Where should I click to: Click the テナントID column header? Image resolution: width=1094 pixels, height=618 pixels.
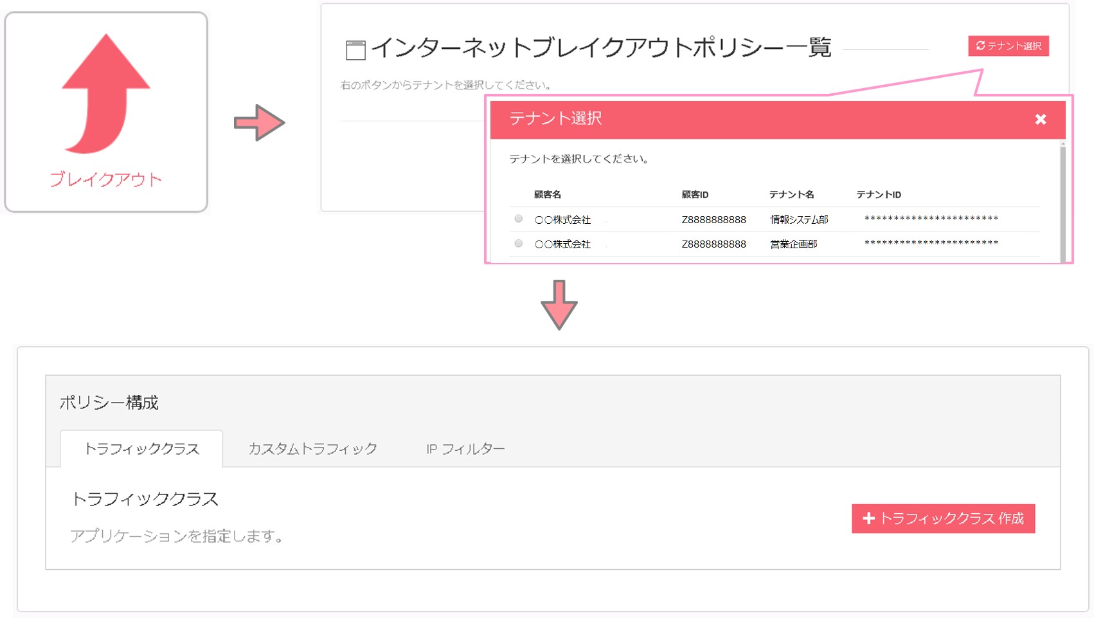click(879, 194)
